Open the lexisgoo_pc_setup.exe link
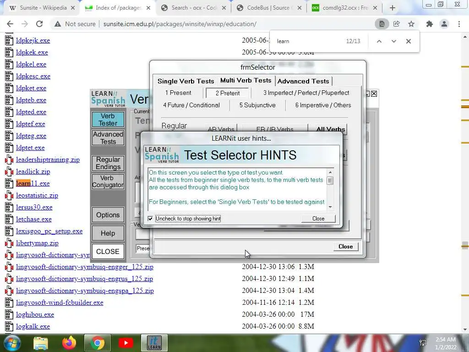This screenshot has width=469, height=352. 49,231
